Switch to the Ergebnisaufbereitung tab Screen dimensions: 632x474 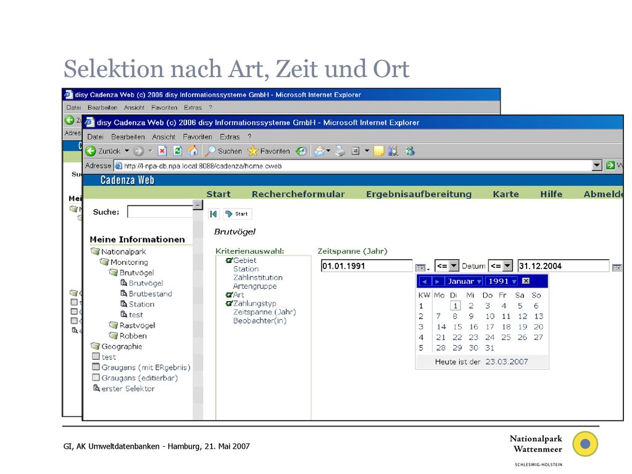click(x=419, y=194)
